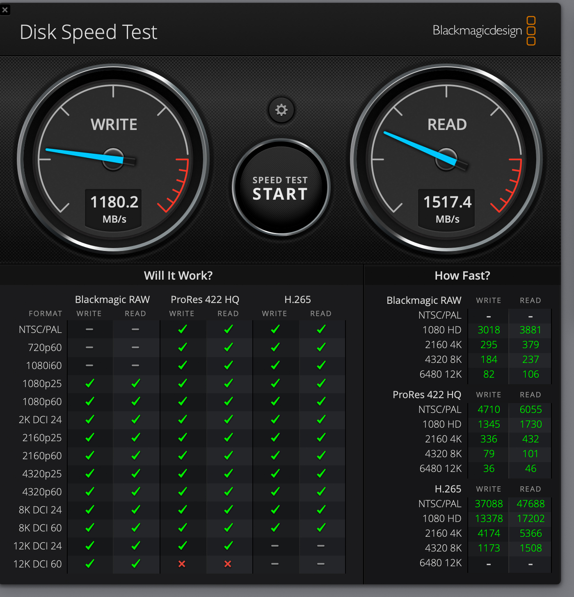
Task: Click the read speed 1517.4 MB/s readout
Action: (x=447, y=208)
